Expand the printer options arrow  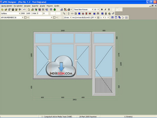(x=71, y=10)
